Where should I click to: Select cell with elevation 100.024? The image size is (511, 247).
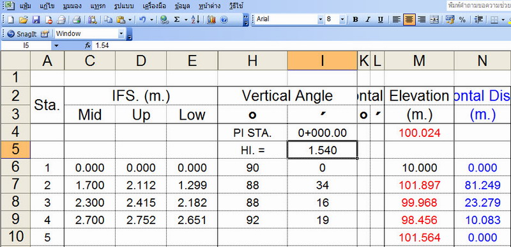tap(419, 132)
